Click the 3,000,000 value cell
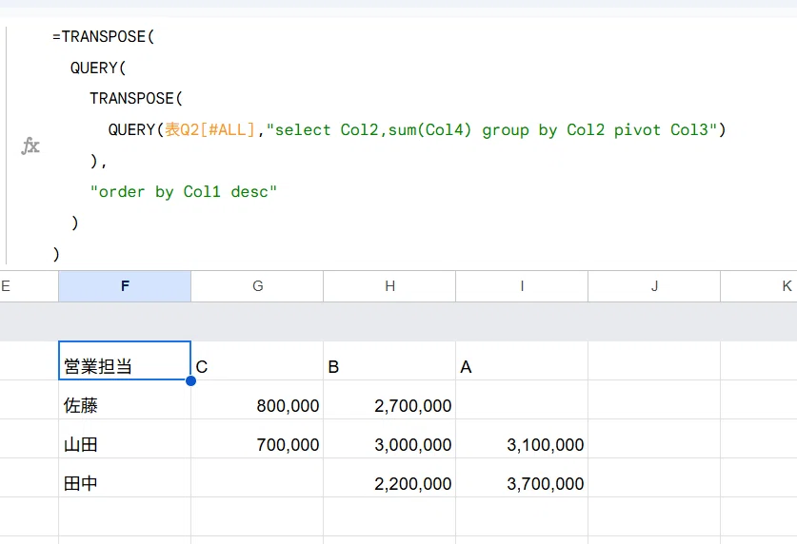The image size is (797, 544). (389, 439)
